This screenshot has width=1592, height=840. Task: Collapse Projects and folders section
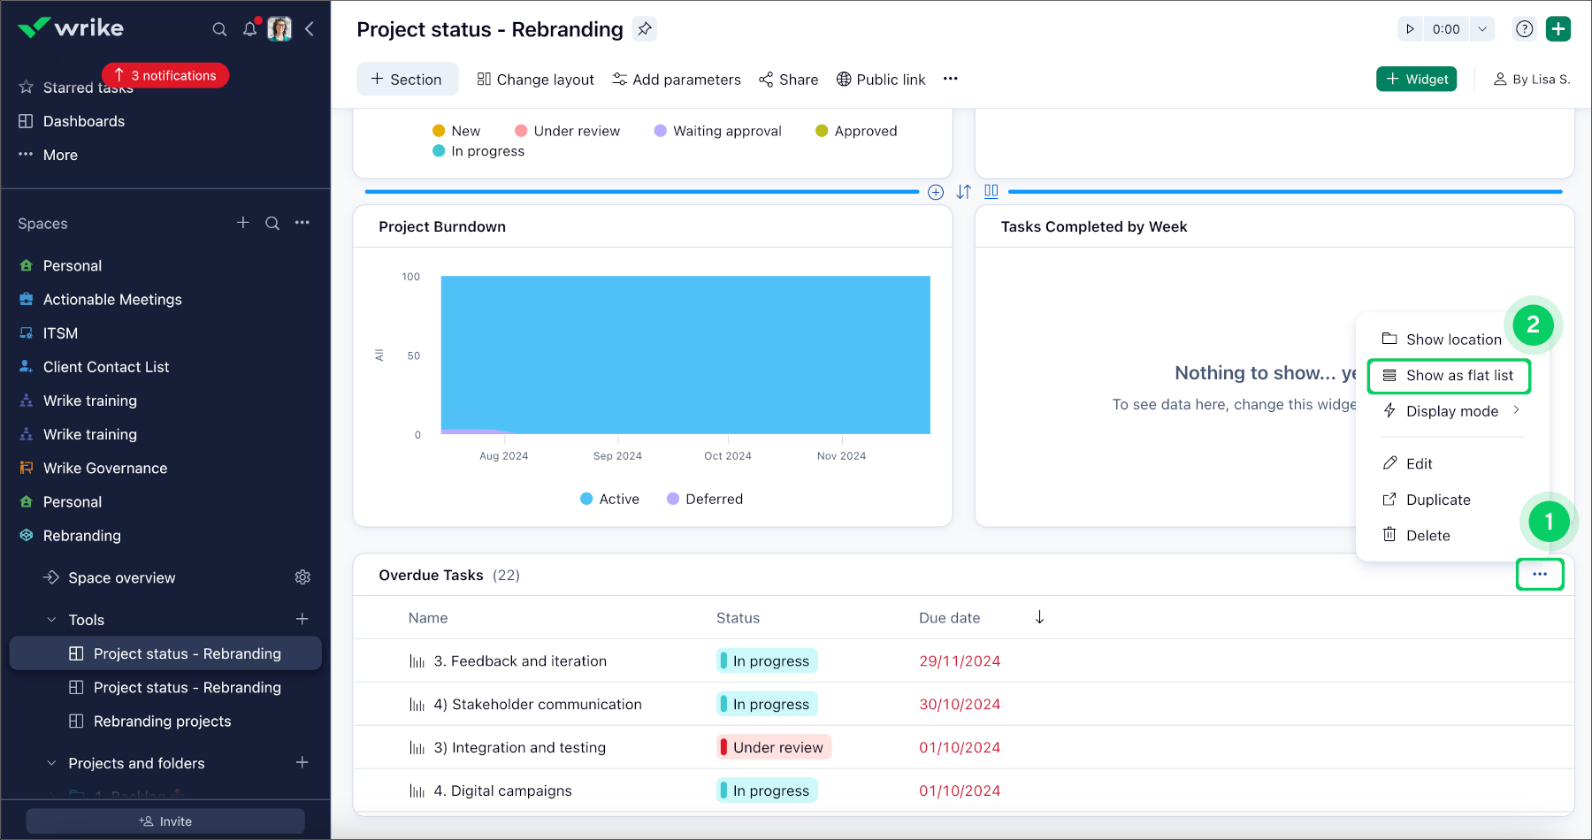pyautogui.click(x=50, y=763)
